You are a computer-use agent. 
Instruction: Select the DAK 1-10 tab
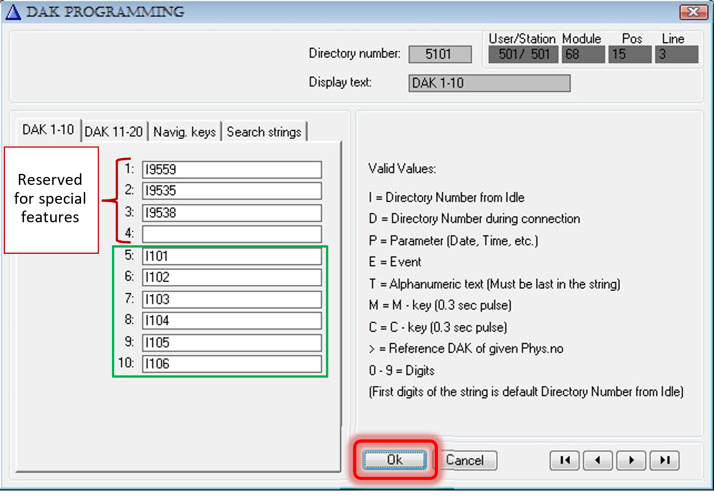(48, 130)
